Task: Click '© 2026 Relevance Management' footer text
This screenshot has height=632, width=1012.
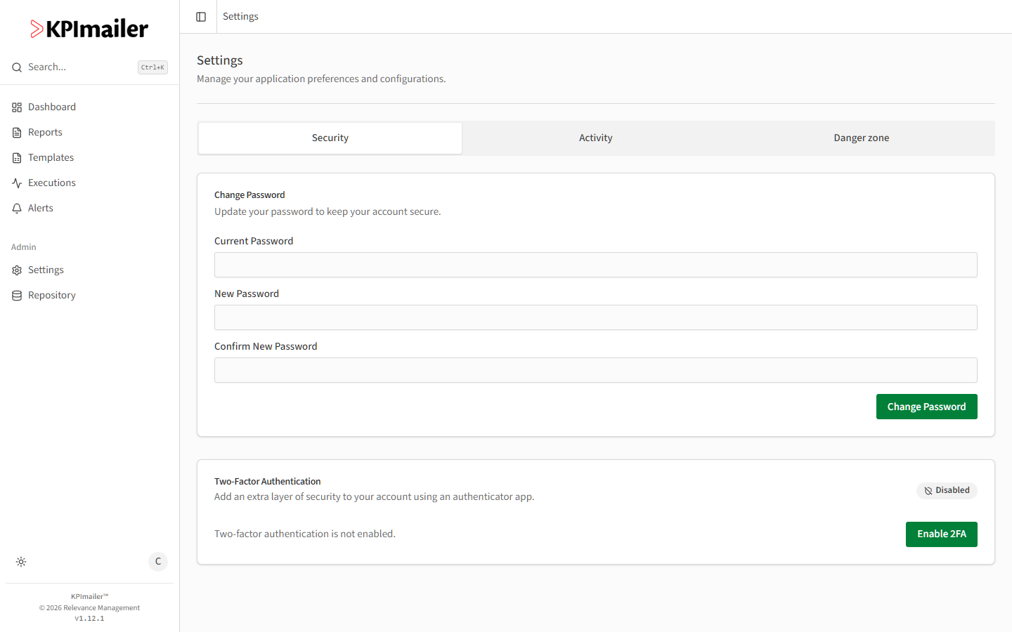Action: [x=89, y=608]
